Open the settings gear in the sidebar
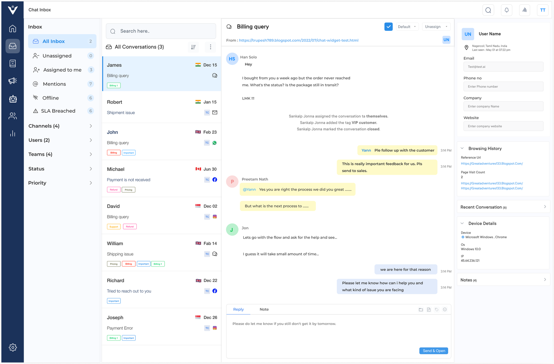 coord(13,347)
